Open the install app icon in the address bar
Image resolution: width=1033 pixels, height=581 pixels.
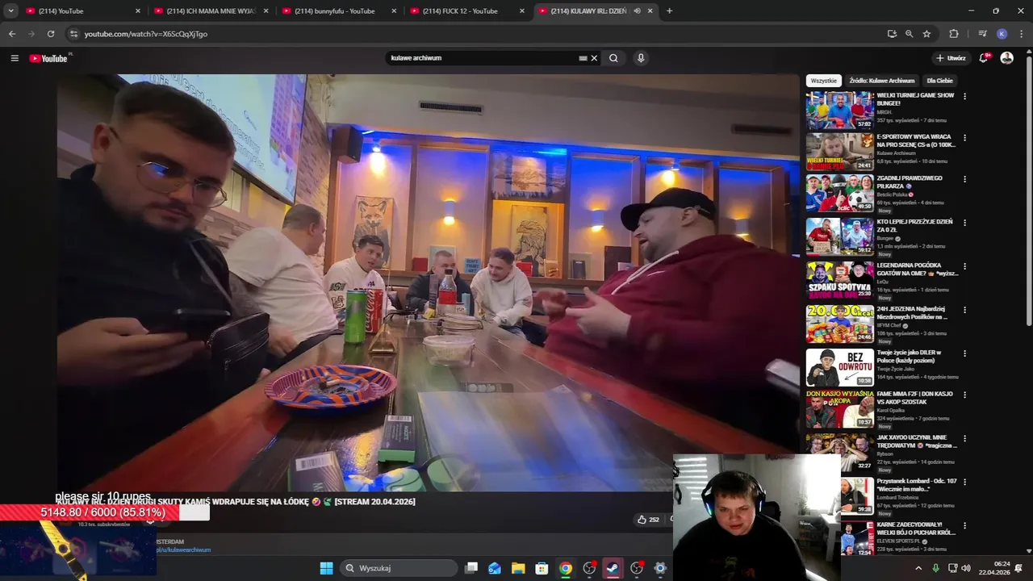[892, 34]
